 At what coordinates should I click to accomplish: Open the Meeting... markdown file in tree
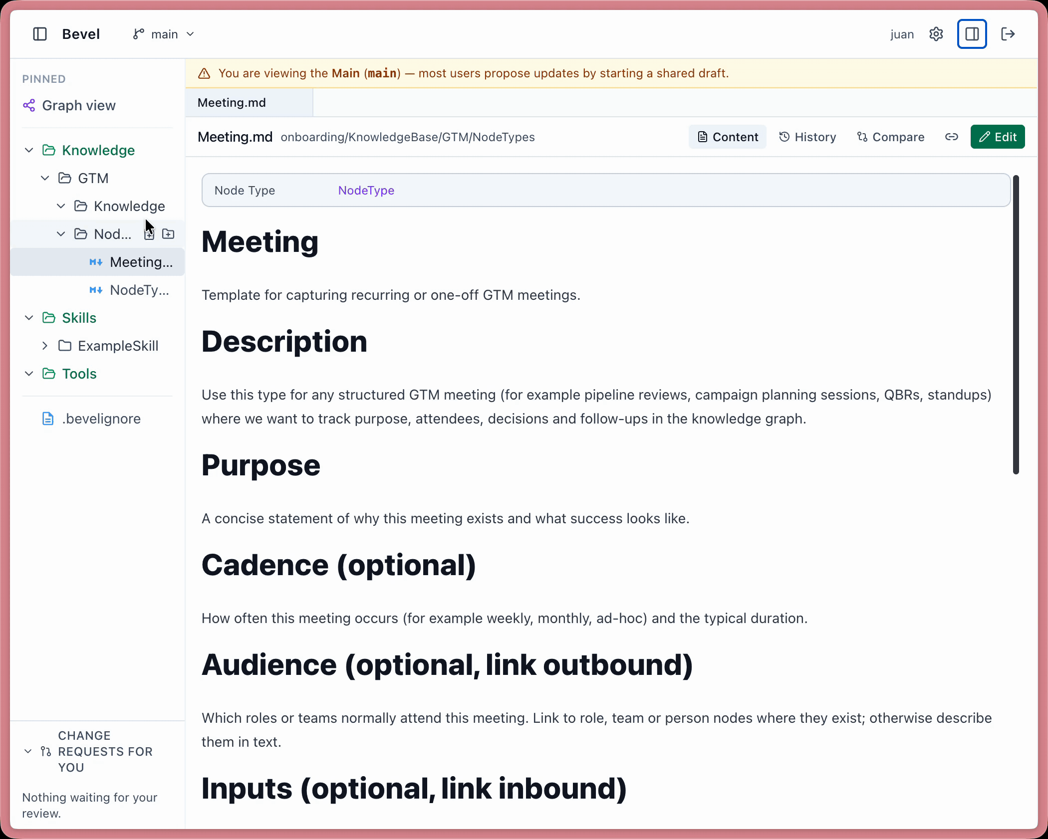click(97, 262)
